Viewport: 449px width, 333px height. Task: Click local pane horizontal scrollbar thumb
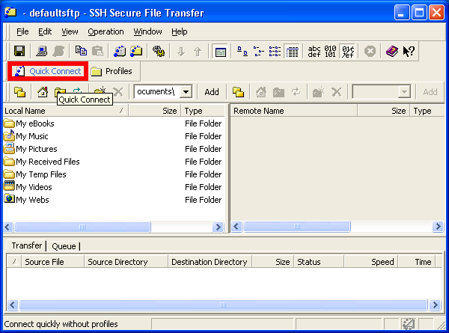point(82,227)
